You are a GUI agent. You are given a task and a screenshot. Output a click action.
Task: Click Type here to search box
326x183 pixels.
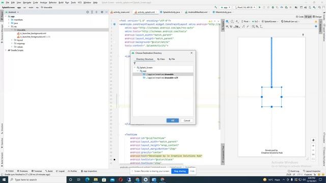(37, 179)
